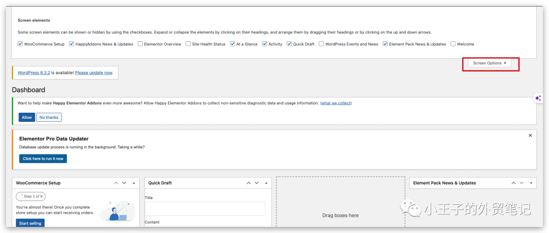Move Quick Draft box down
The height and width of the screenshot is (233, 549).
(x=257, y=183)
